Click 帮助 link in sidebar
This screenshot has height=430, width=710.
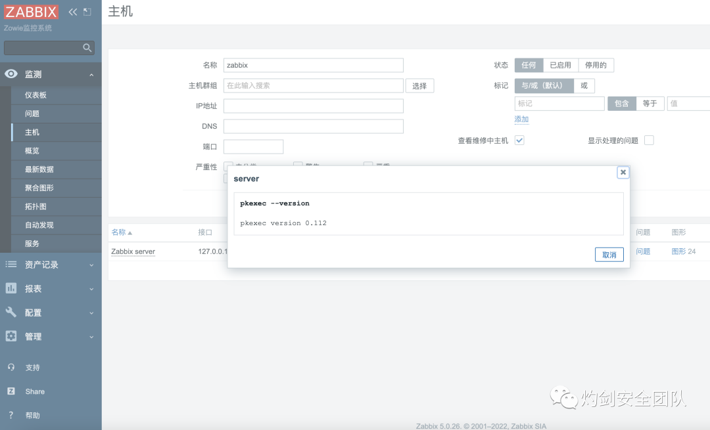click(33, 416)
